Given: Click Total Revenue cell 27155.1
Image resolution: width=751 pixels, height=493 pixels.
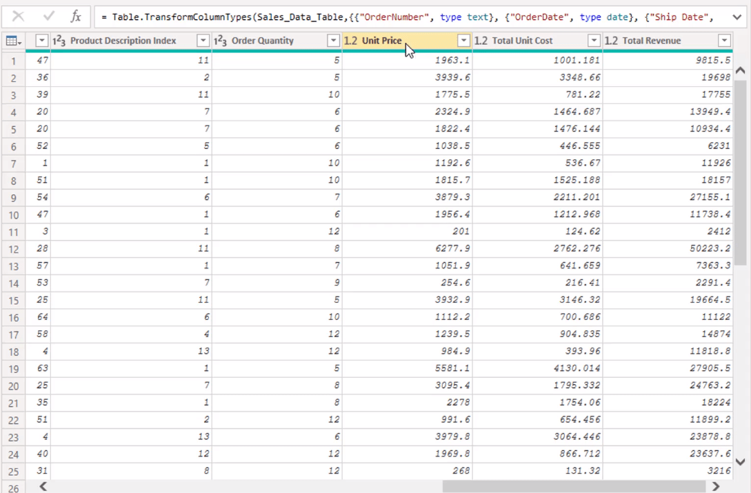Looking at the screenshot, I should click(x=668, y=197).
